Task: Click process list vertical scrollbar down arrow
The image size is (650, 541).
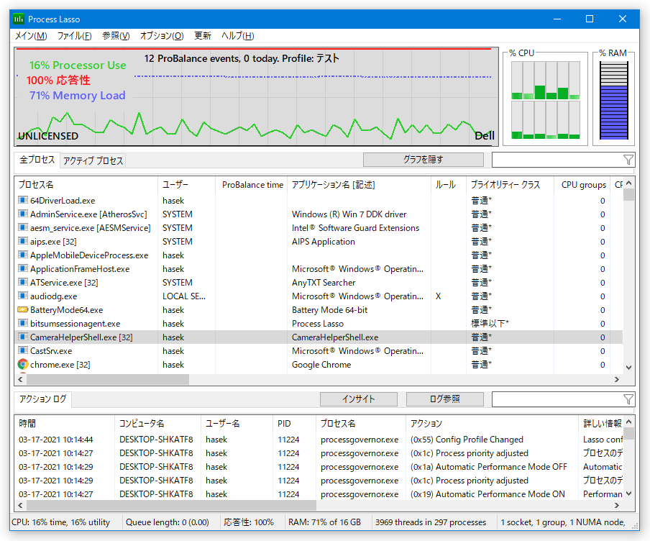Action: pyautogui.click(x=629, y=367)
